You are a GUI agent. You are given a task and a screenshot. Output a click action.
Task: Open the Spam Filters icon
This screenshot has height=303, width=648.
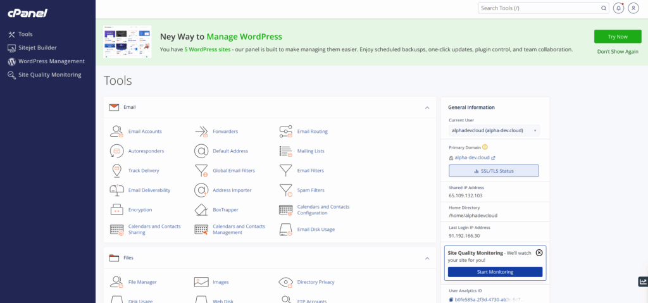click(x=285, y=190)
